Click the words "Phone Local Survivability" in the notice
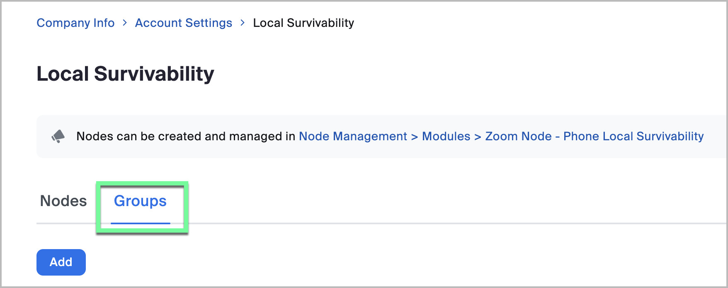The image size is (728, 288). pos(633,136)
